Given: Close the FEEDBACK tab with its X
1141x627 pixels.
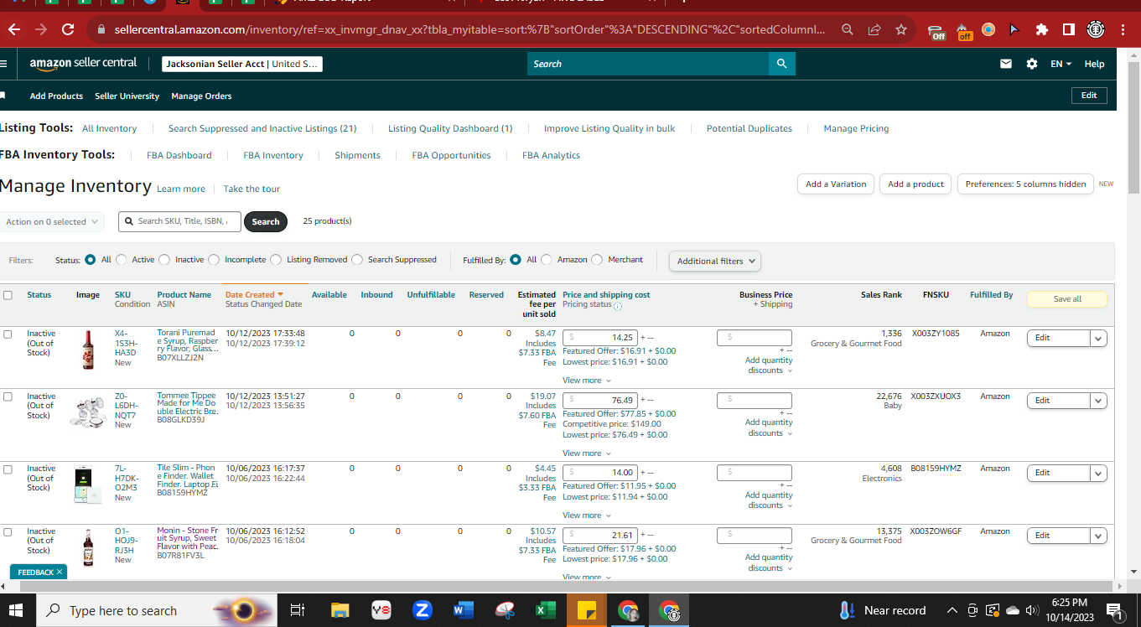Looking at the screenshot, I should pos(60,572).
